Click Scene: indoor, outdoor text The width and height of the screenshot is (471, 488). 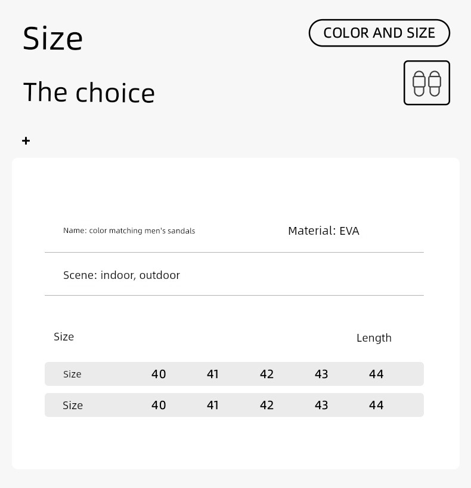122,275
